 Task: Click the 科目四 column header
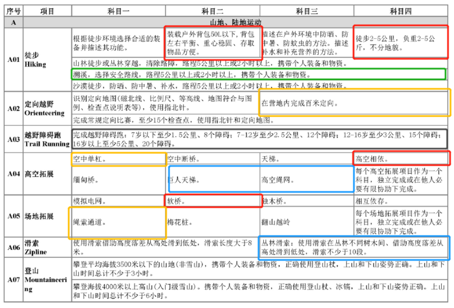[402, 12]
